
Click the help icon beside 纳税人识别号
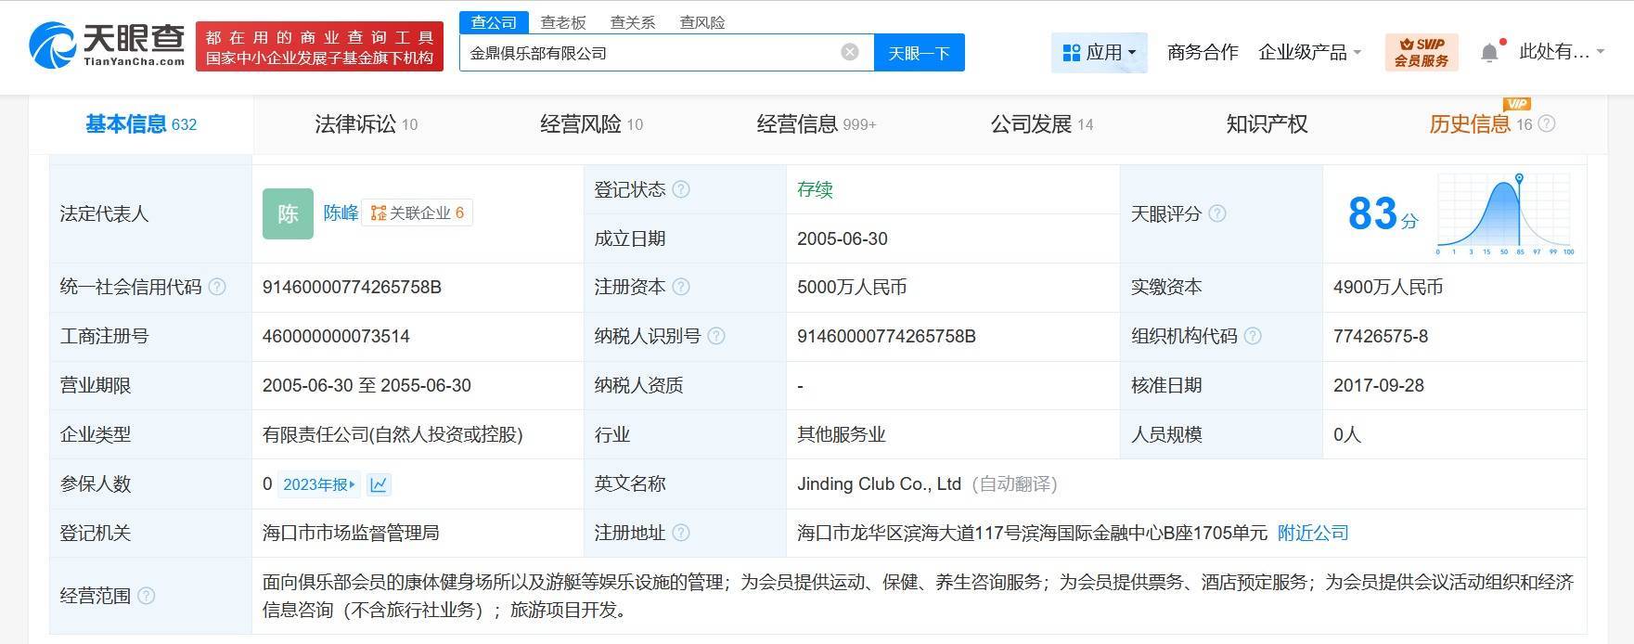(x=716, y=336)
